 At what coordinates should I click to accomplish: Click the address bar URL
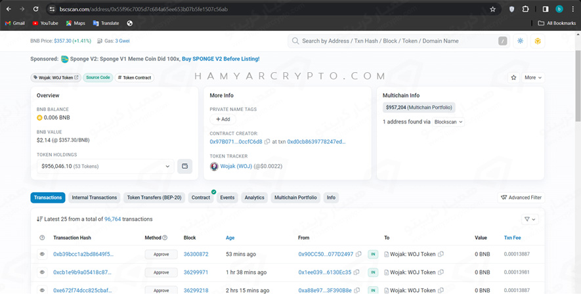pos(143,9)
